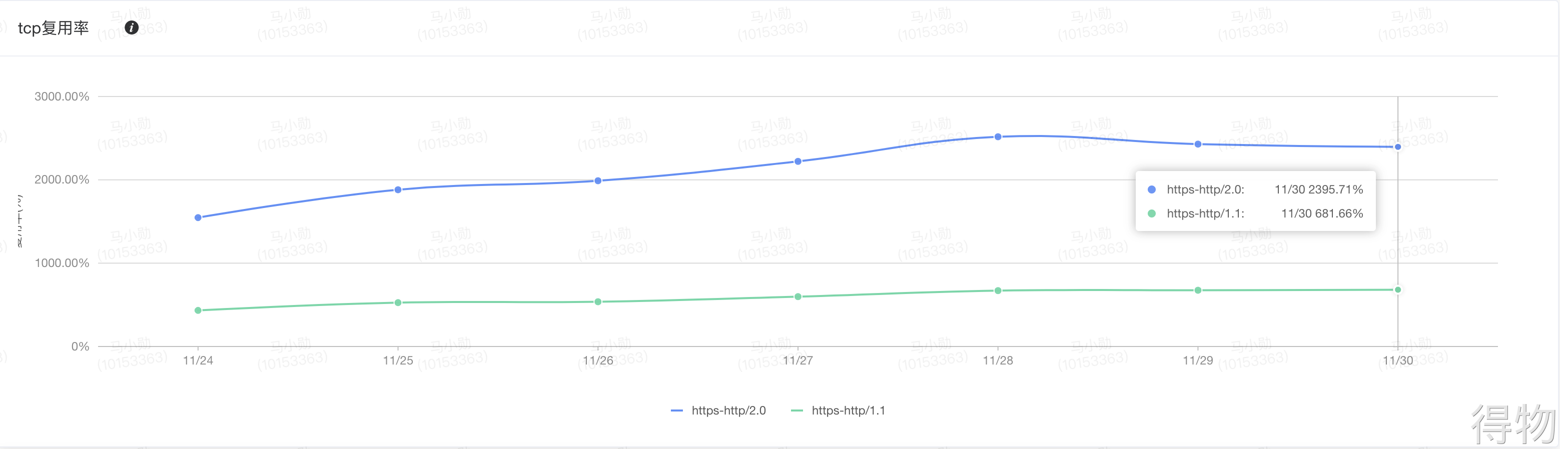Click the green data point at 11/24
Image resolution: width=1560 pixels, height=449 pixels.
pos(198,310)
